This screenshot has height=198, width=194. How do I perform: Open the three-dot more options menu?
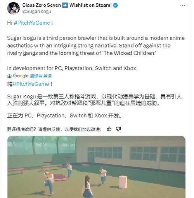coord(182,5)
